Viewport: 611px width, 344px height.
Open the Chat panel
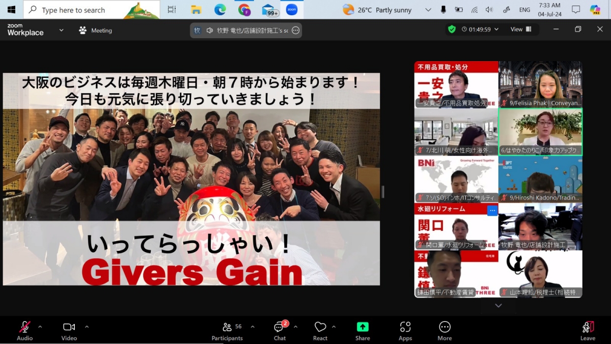coord(280,330)
